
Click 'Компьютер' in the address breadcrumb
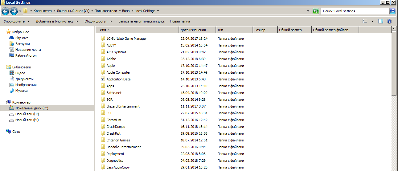pyautogui.click(x=43, y=11)
